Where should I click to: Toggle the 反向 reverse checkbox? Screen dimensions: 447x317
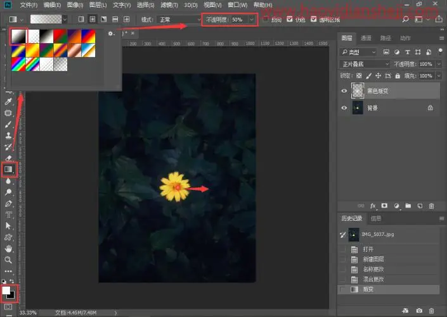[266, 19]
